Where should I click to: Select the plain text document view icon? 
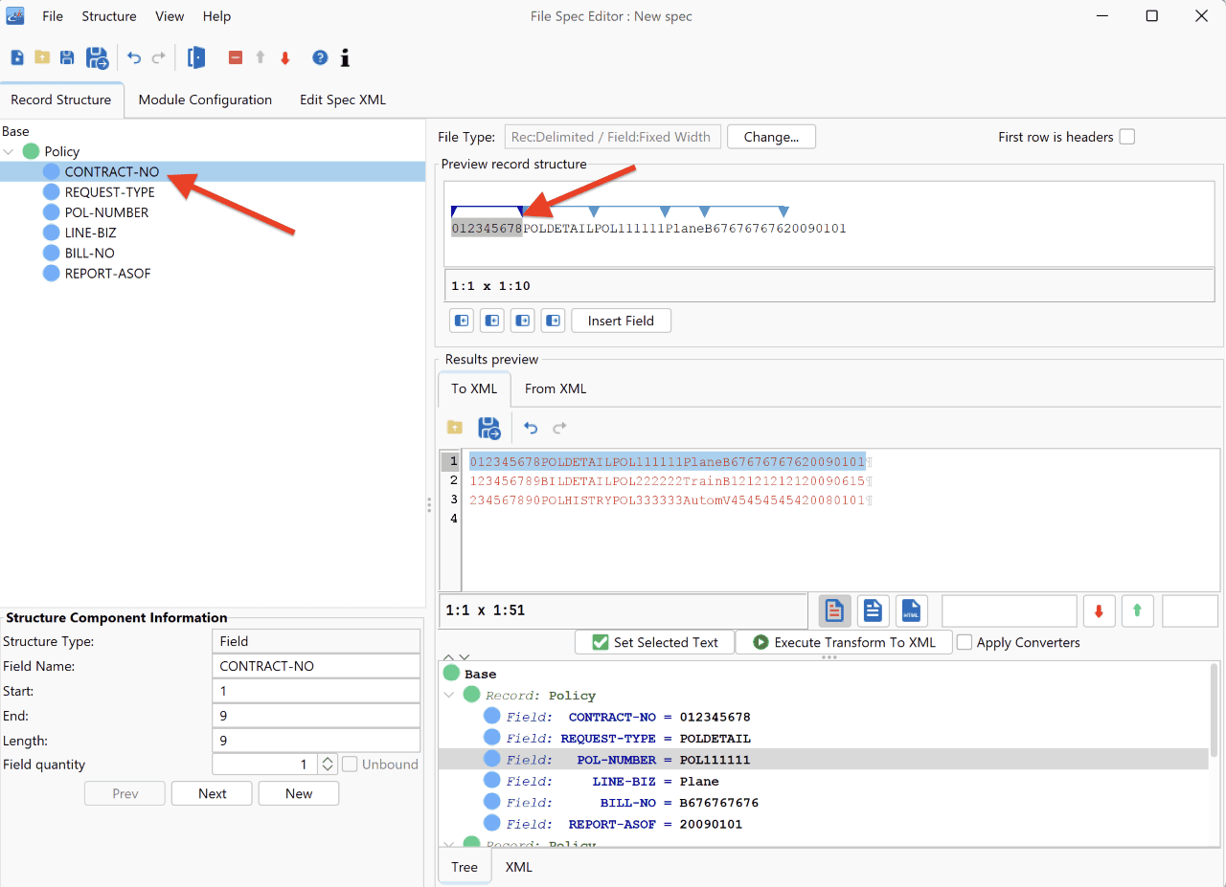(x=872, y=610)
